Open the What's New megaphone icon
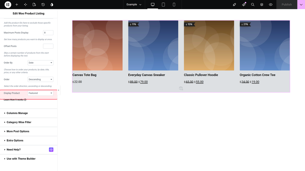Image resolution: width=305 pixels, height=171 pixels. pos(244,5)
